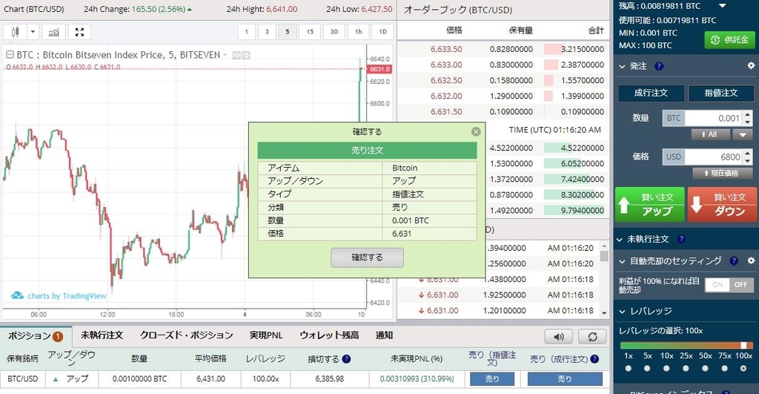Click 売り button under market order column

(x=565, y=379)
